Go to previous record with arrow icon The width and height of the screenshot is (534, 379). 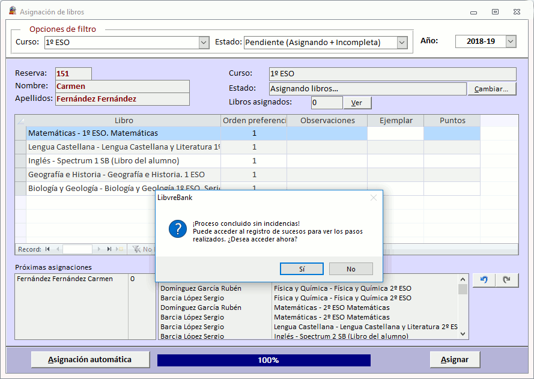coord(57,249)
